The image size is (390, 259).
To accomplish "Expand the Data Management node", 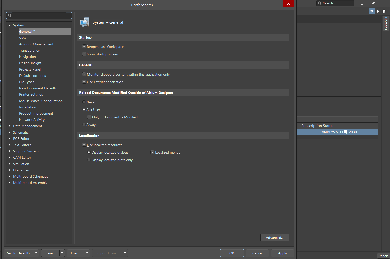I will (x=10, y=126).
